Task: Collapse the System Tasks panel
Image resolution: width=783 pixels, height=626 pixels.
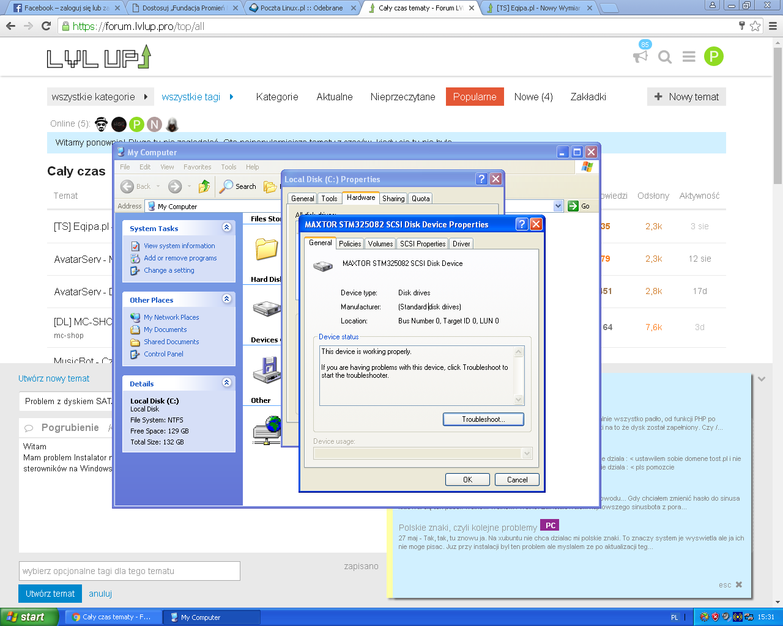Action: (226, 227)
